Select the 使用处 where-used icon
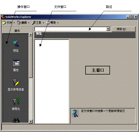The width and height of the screenshot is (139, 136). [x=16, y=102]
